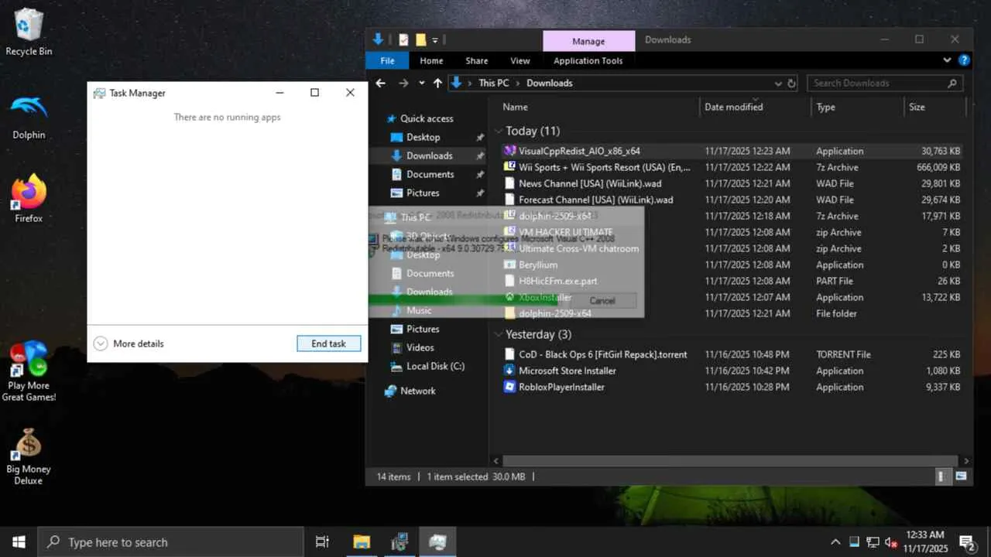Click the search magnifier in Explorer search box
Viewport: 991px width, 557px height.
(x=952, y=83)
